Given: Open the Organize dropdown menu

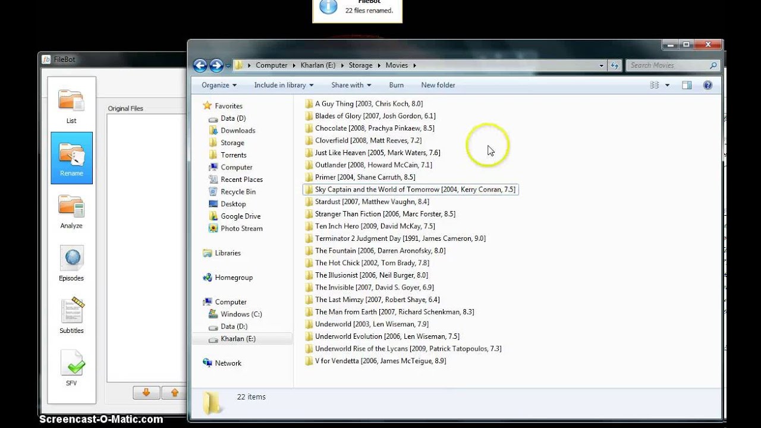Looking at the screenshot, I should pos(219,85).
